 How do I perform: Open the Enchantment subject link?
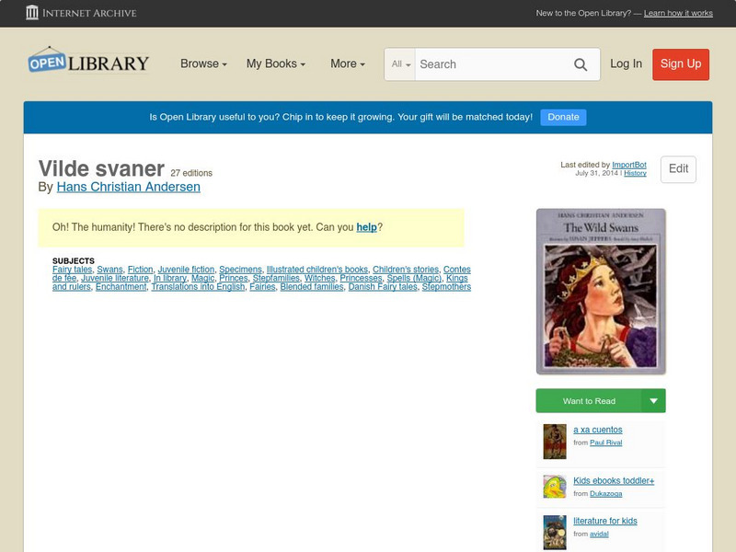[x=121, y=287]
